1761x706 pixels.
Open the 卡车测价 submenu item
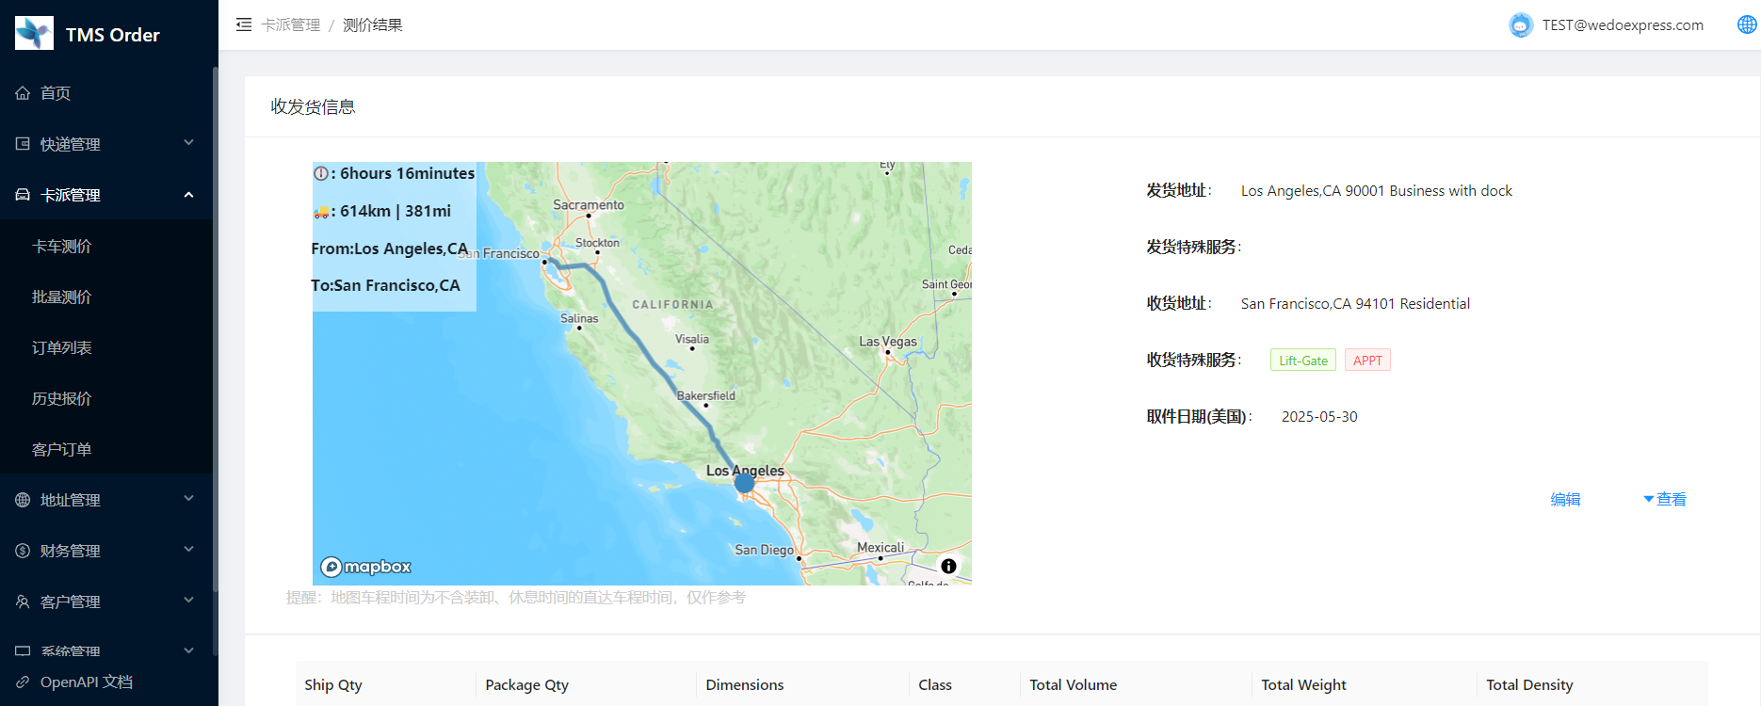[x=62, y=247]
